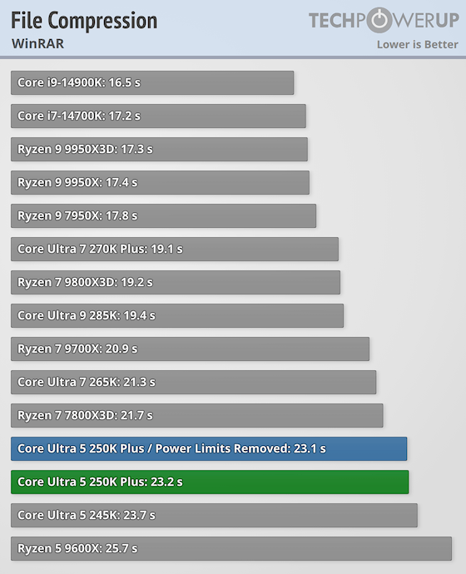This screenshot has width=466, height=574.
Task: Click the green Core Ultra 5 250K Plus: 23.2 s bar
Action: [x=210, y=482]
